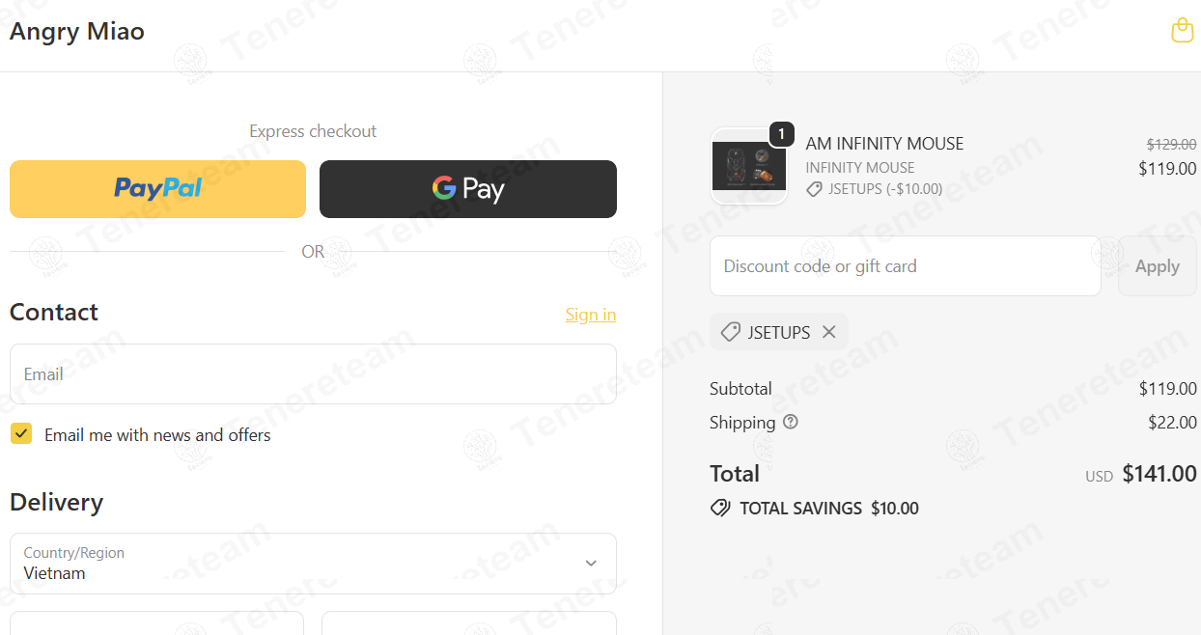
Task: Focus the Email contact field
Action: click(x=313, y=373)
